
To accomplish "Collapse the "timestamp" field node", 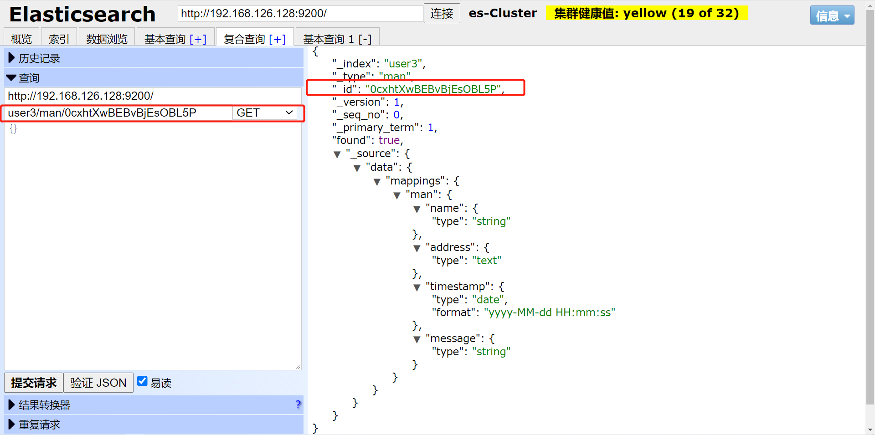I will 417,287.
